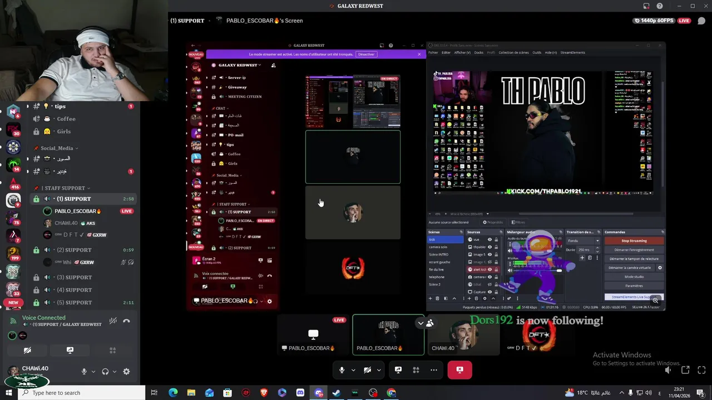Screen dimensions: 712x400
Task: Turn on camera in Voice Connected panel
Action: point(27,351)
